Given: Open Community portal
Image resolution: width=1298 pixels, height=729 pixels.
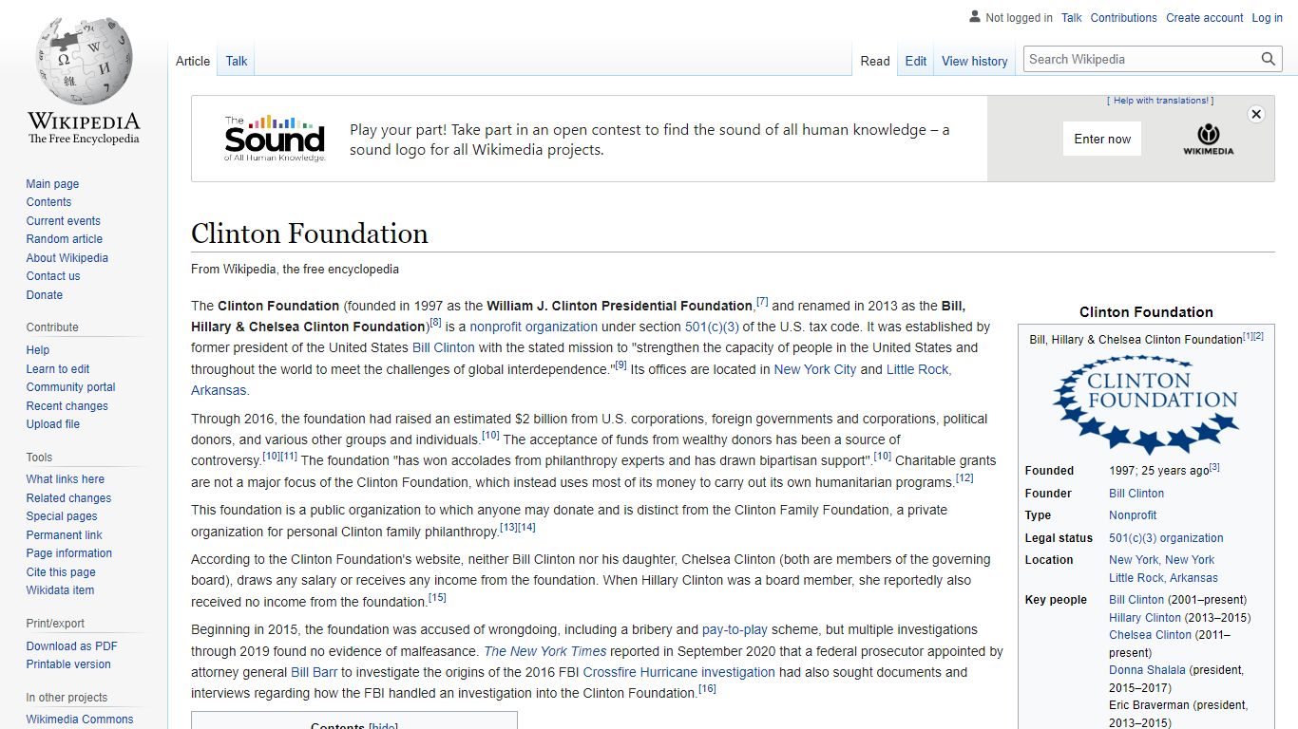Looking at the screenshot, I should click(70, 387).
